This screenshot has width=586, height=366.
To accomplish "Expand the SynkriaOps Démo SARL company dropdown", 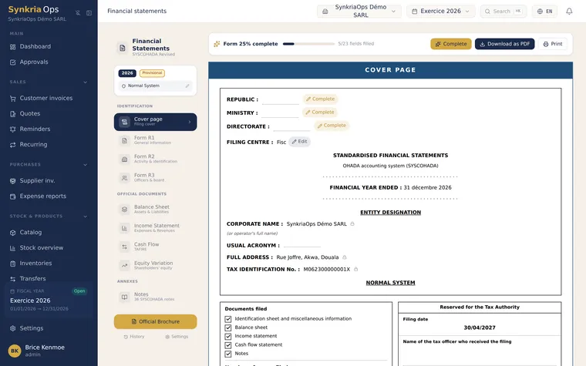I will (x=359, y=12).
